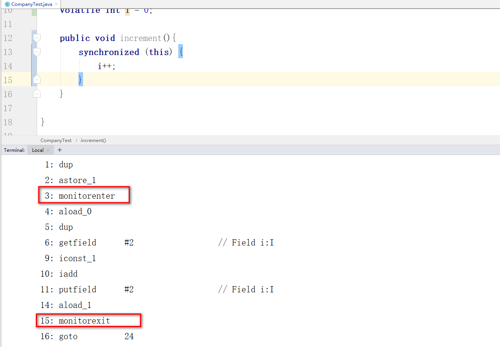
Task: Collapse the increment() method fold at line 12
Action: pyautogui.click(x=37, y=38)
